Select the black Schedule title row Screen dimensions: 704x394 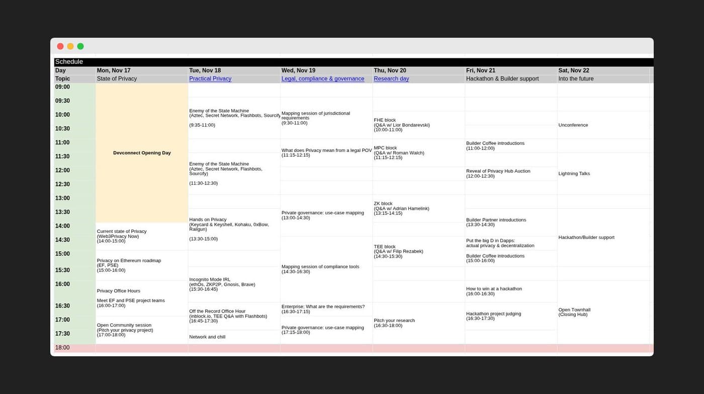pyautogui.click(x=352, y=62)
